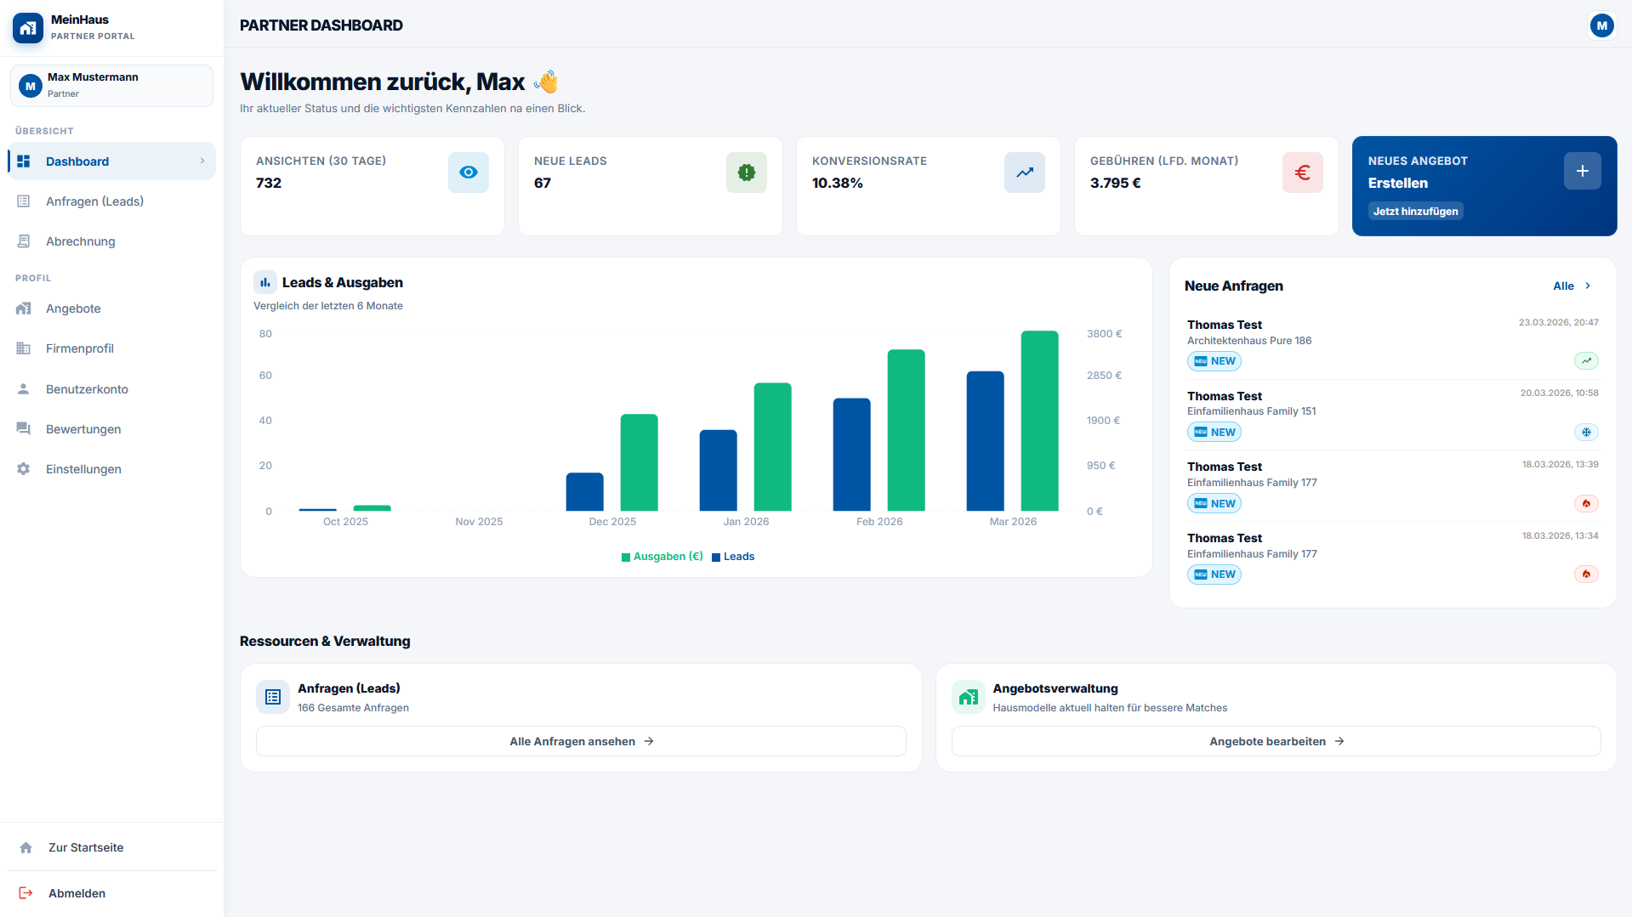Click the trend arrow icon on Konversionsrate
The width and height of the screenshot is (1632, 917).
tap(1024, 173)
